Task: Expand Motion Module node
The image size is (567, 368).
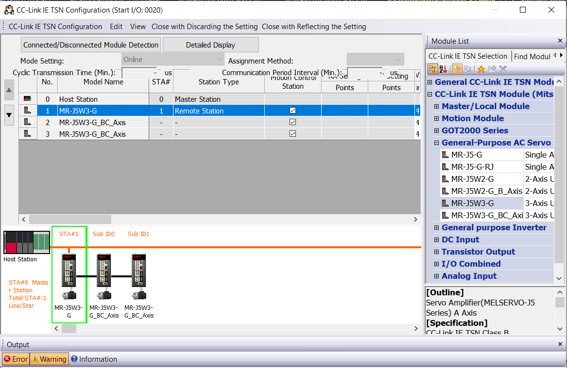Action: [436, 118]
